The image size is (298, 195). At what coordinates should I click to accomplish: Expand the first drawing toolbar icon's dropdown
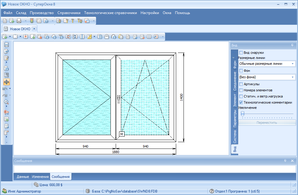click(10, 37)
